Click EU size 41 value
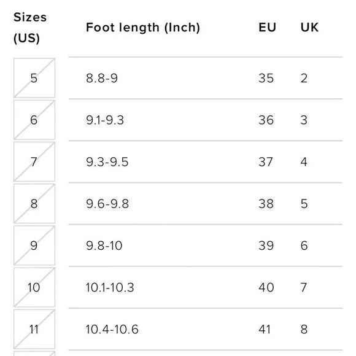Screen dimensions: 356x356 [265, 329]
